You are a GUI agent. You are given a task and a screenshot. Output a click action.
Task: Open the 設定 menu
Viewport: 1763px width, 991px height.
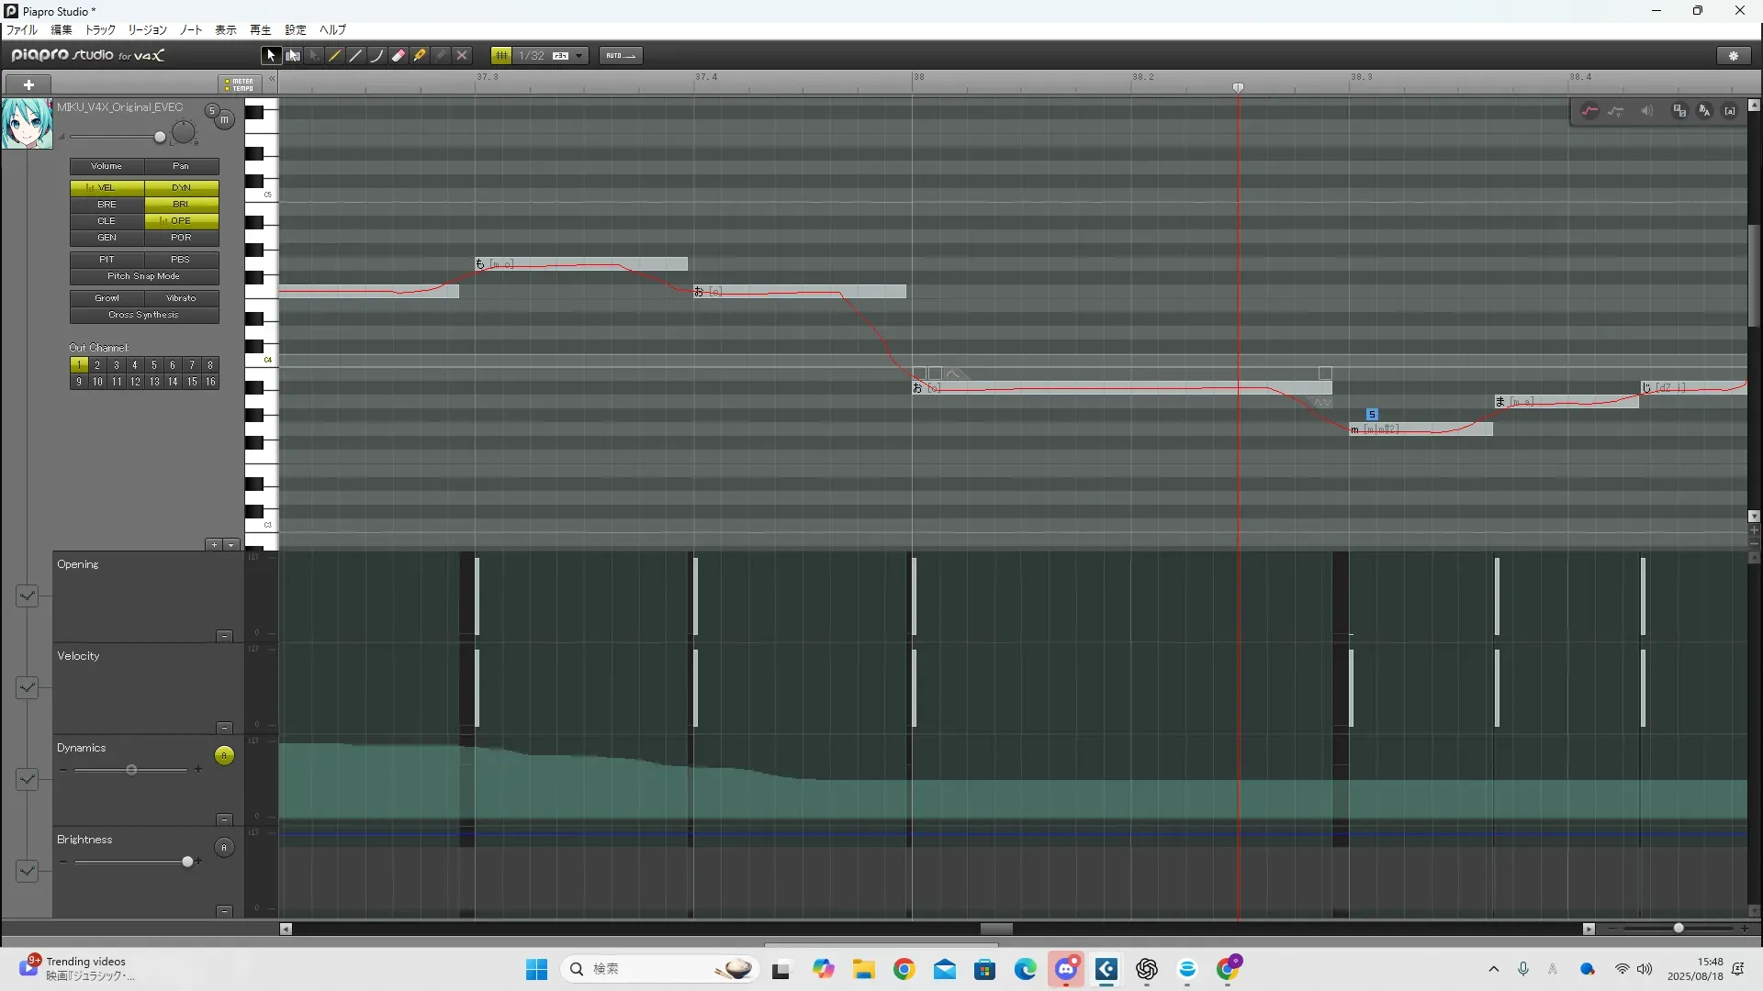296,30
